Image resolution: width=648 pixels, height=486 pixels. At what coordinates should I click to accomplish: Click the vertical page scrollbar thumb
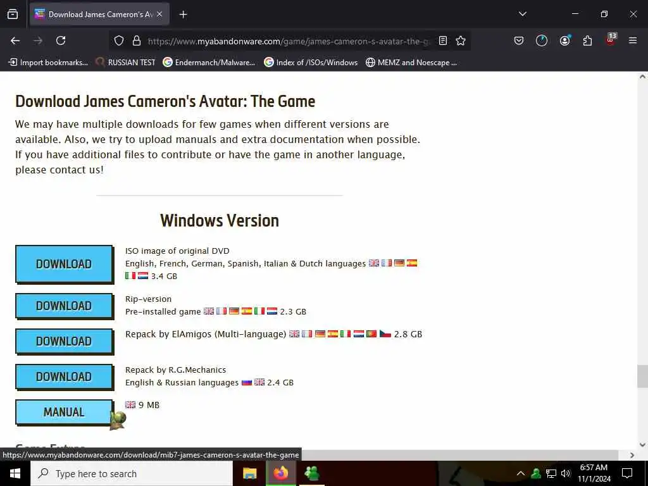(642, 377)
